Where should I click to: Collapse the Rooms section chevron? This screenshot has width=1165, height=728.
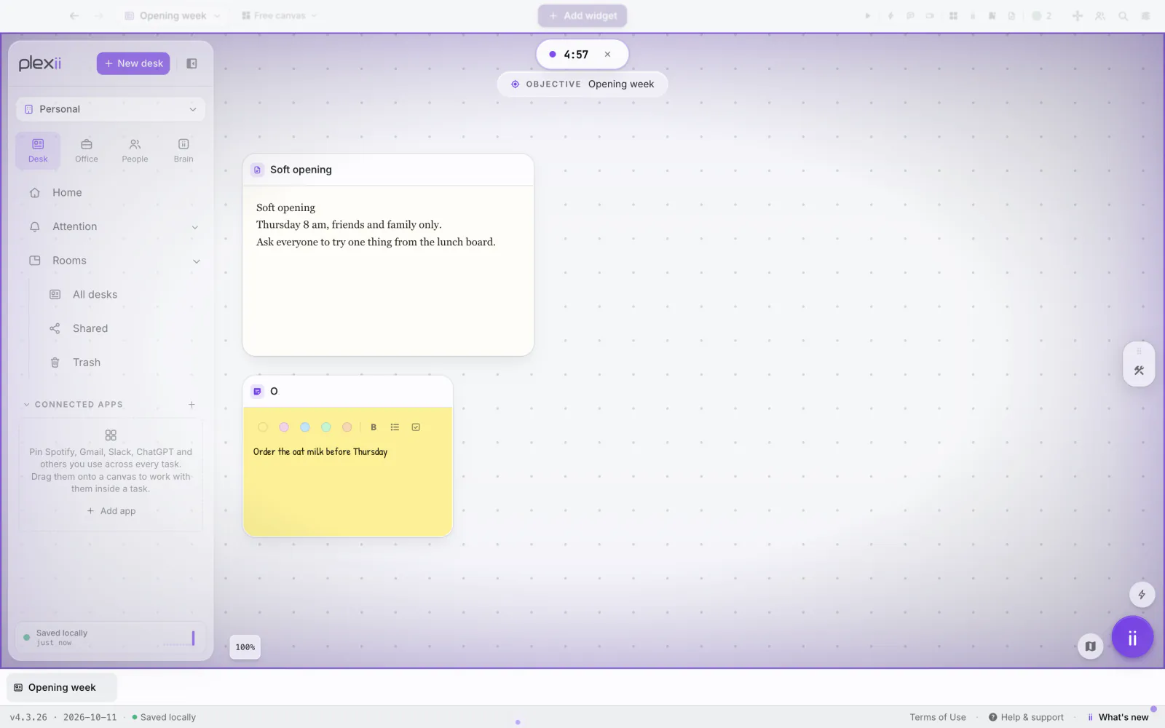[196, 261]
